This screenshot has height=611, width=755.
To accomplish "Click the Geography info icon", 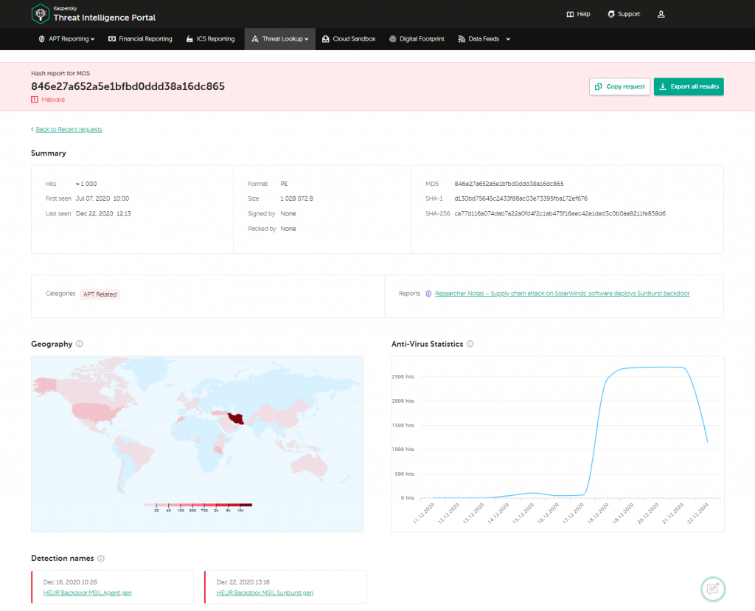I will click(80, 344).
